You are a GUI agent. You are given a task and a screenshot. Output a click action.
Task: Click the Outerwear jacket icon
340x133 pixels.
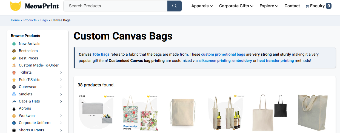[14, 87]
